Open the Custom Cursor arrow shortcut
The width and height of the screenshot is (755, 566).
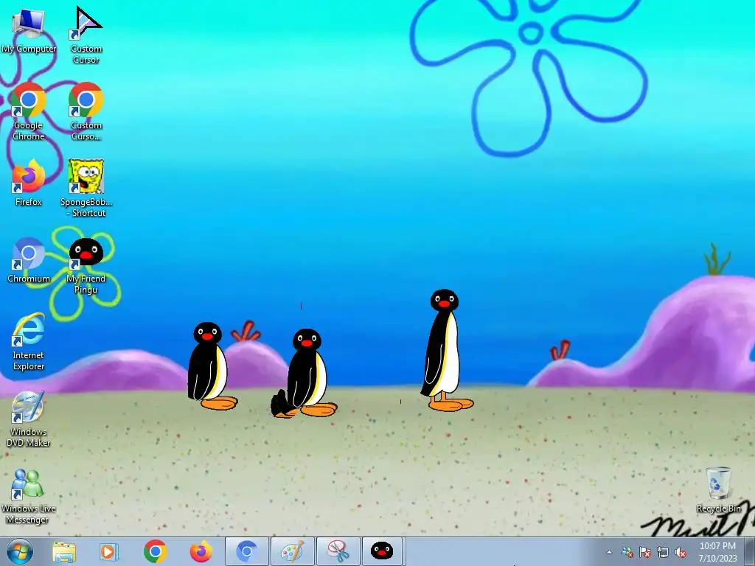point(86,35)
